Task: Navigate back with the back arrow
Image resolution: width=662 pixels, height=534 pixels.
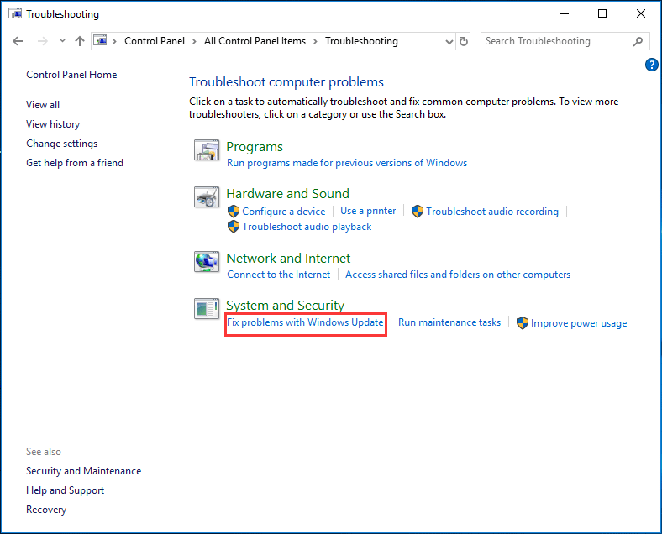Action: 18,41
